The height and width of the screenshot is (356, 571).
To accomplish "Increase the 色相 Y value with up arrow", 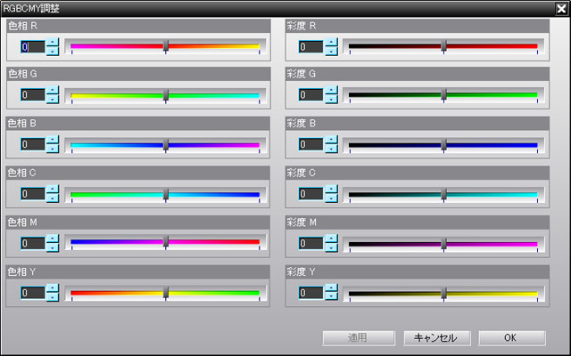I will (53, 287).
